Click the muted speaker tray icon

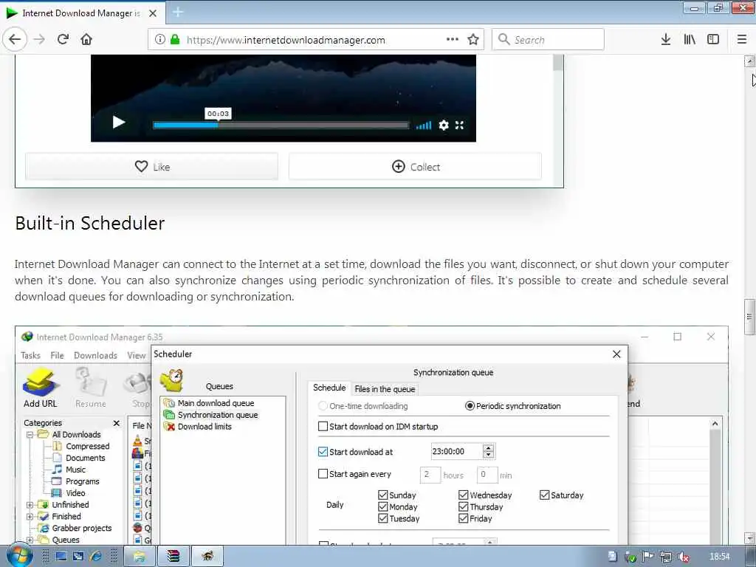tap(683, 557)
